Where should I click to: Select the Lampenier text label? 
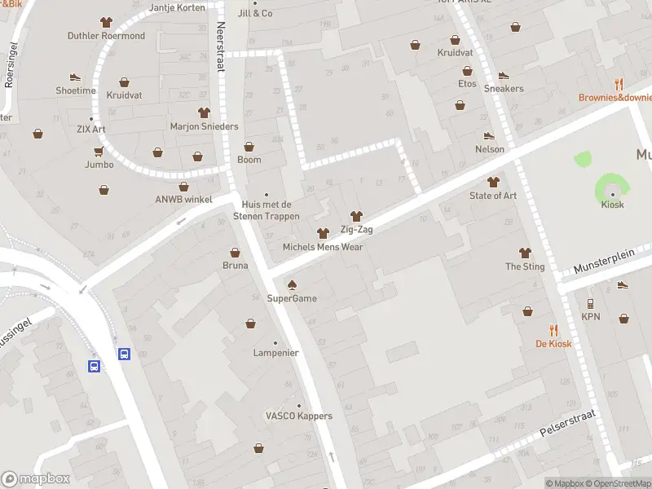275,353
